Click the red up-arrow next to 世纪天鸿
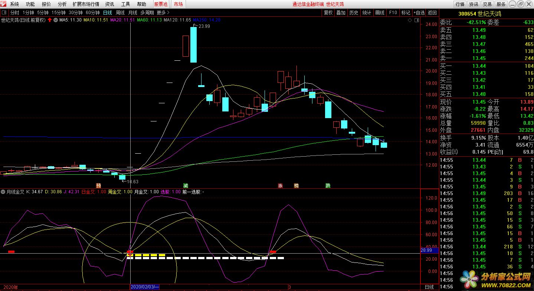The height and width of the screenshot is (291, 534). pos(50,20)
